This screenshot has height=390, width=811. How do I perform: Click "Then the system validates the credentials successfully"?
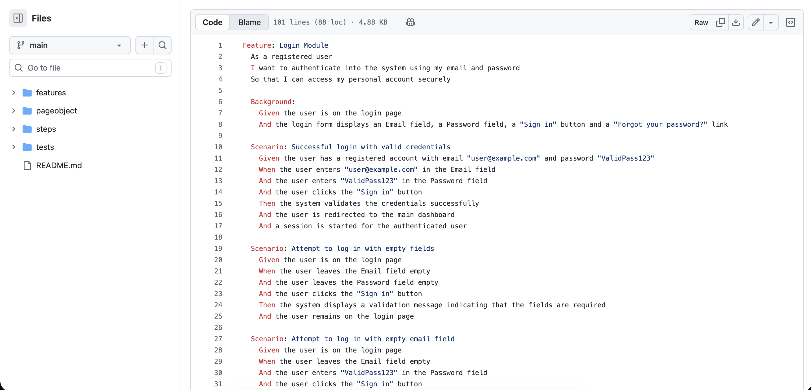tap(369, 203)
